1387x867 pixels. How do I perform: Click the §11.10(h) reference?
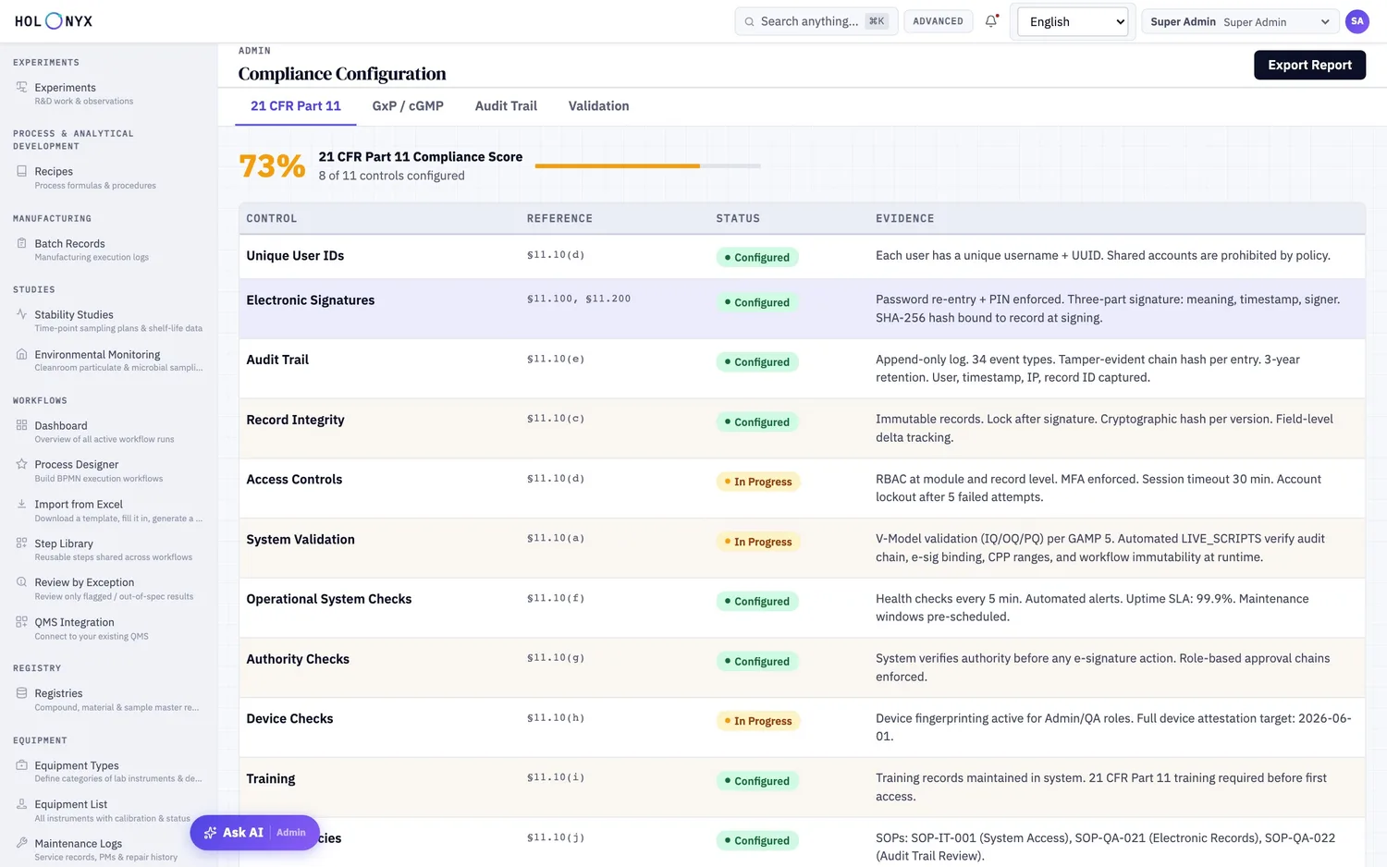coord(556,717)
